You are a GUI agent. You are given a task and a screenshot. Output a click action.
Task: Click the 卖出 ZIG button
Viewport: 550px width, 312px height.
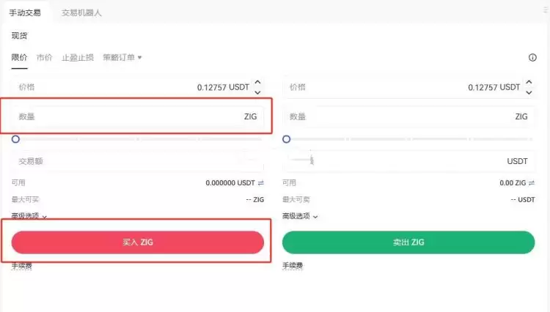pyautogui.click(x=408, y=242)
